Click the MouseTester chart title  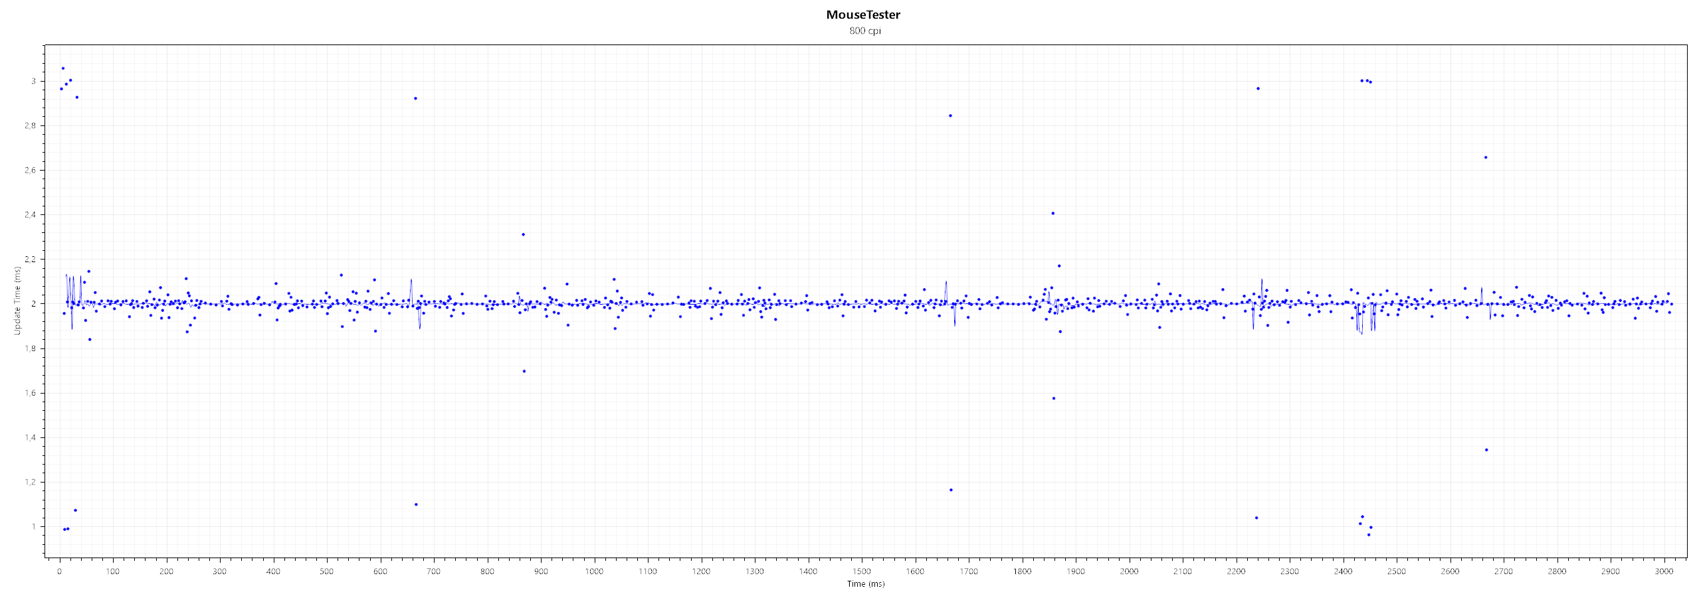click(x=863, y=15)
